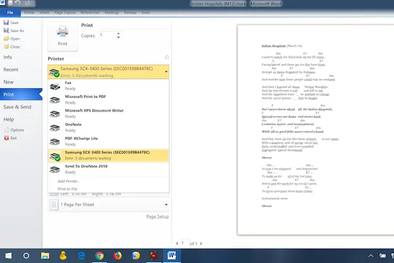Screen dimensions: 394x263
Task: Click Save in the backstage menu
Action: coord(11,23)
